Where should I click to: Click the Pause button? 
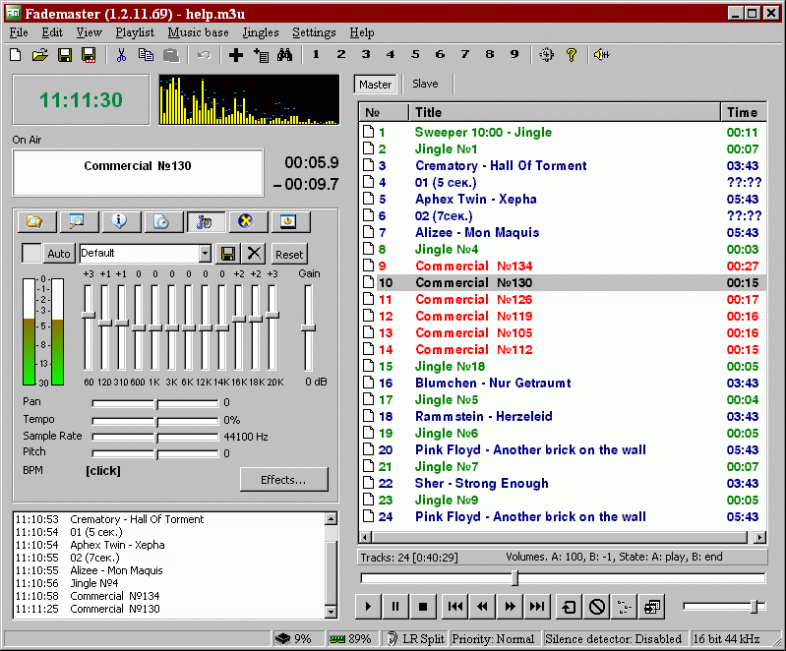click(395, 607)
